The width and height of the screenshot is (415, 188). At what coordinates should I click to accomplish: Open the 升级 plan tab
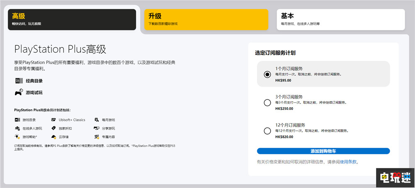click(206, 19)
